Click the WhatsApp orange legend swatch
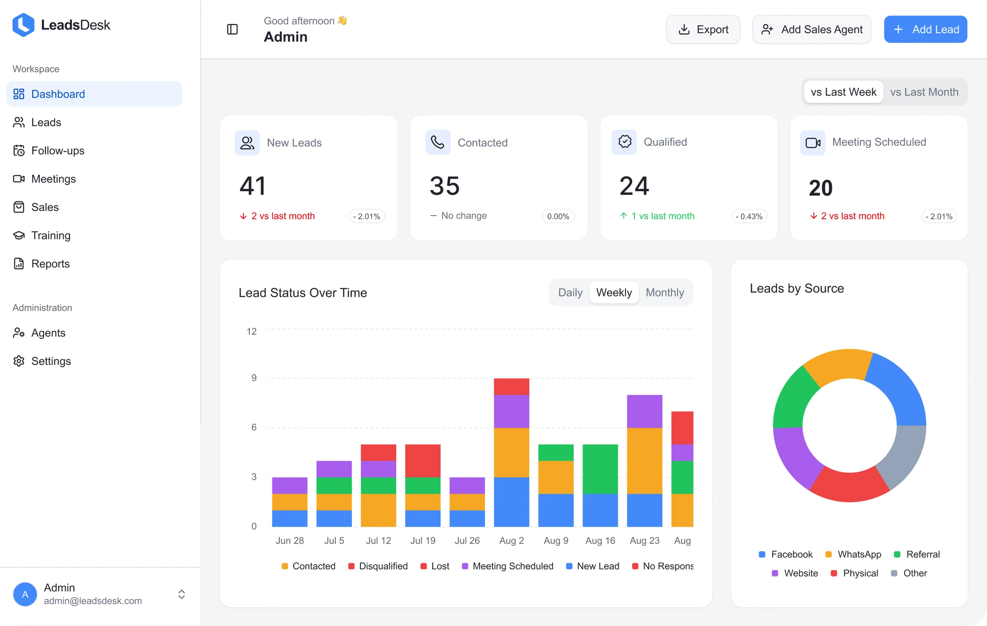The height and width of the screenshot is (626, 987). click(828, 554)
